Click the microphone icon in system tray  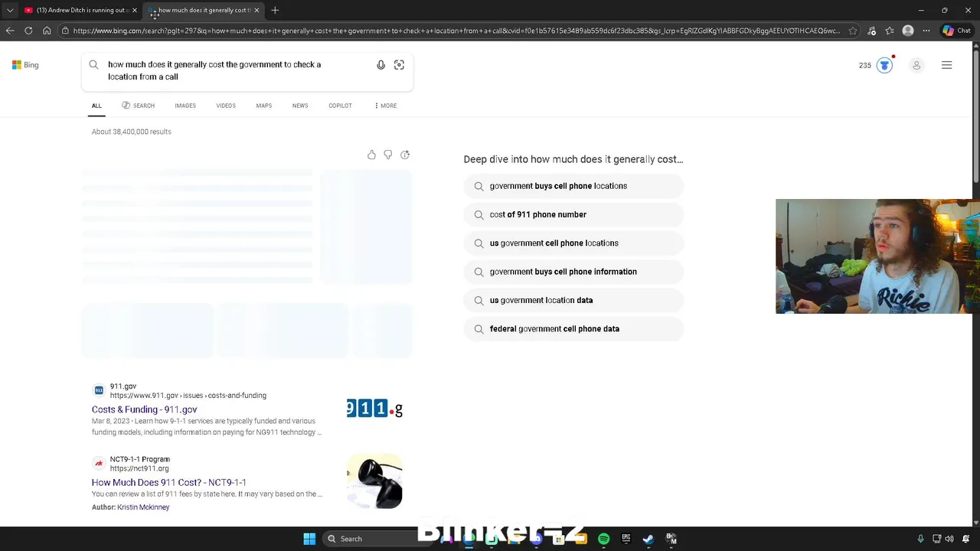click(920, 539)
